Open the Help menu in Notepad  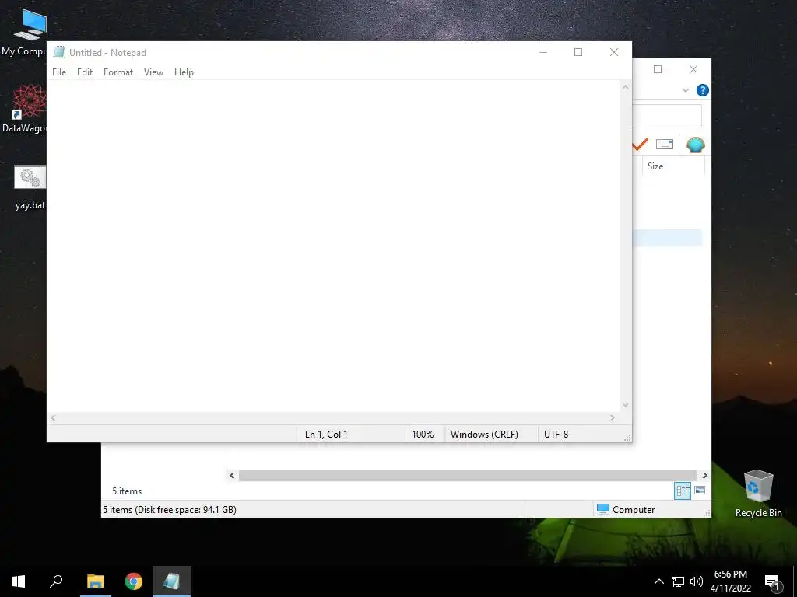coord(184,72)
